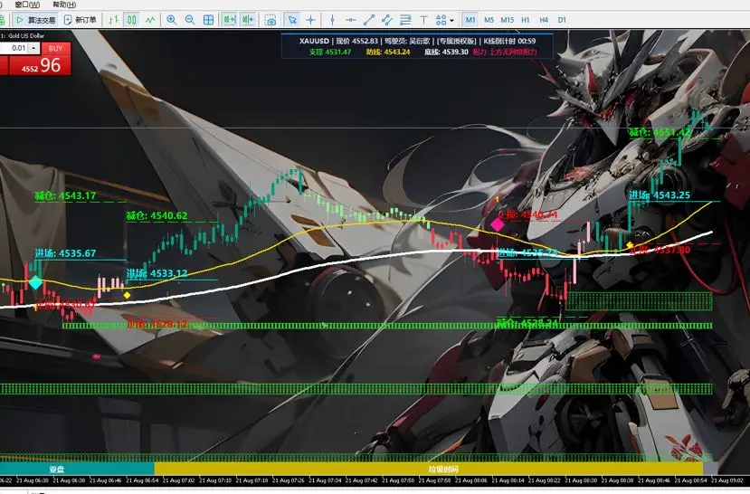Select the equidistant channel tool

point(387,20)
